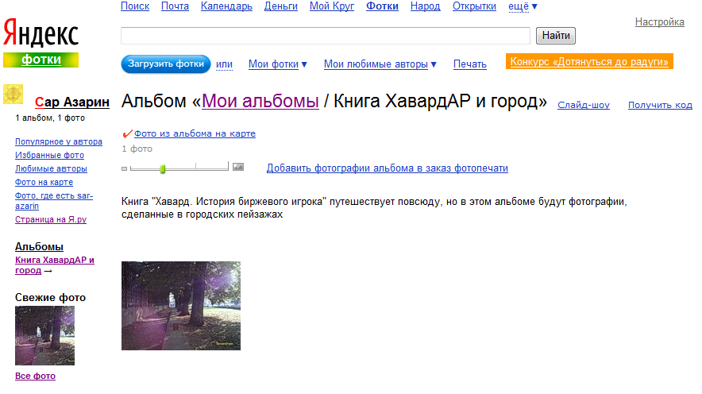Screen dimensions: 702x394
Task: Click Получить код link
Action: click(x=660, y=105)
